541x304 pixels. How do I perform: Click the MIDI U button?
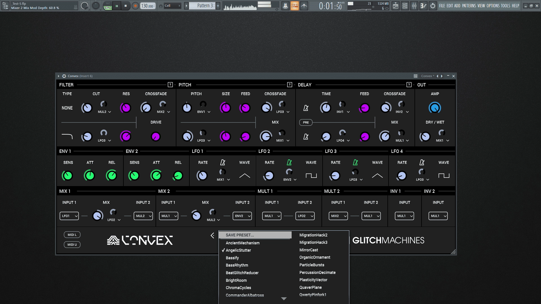(x=72, y=245)
